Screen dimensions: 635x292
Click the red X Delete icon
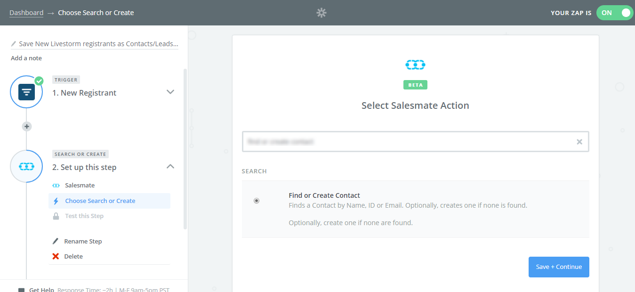click(56, 256)
